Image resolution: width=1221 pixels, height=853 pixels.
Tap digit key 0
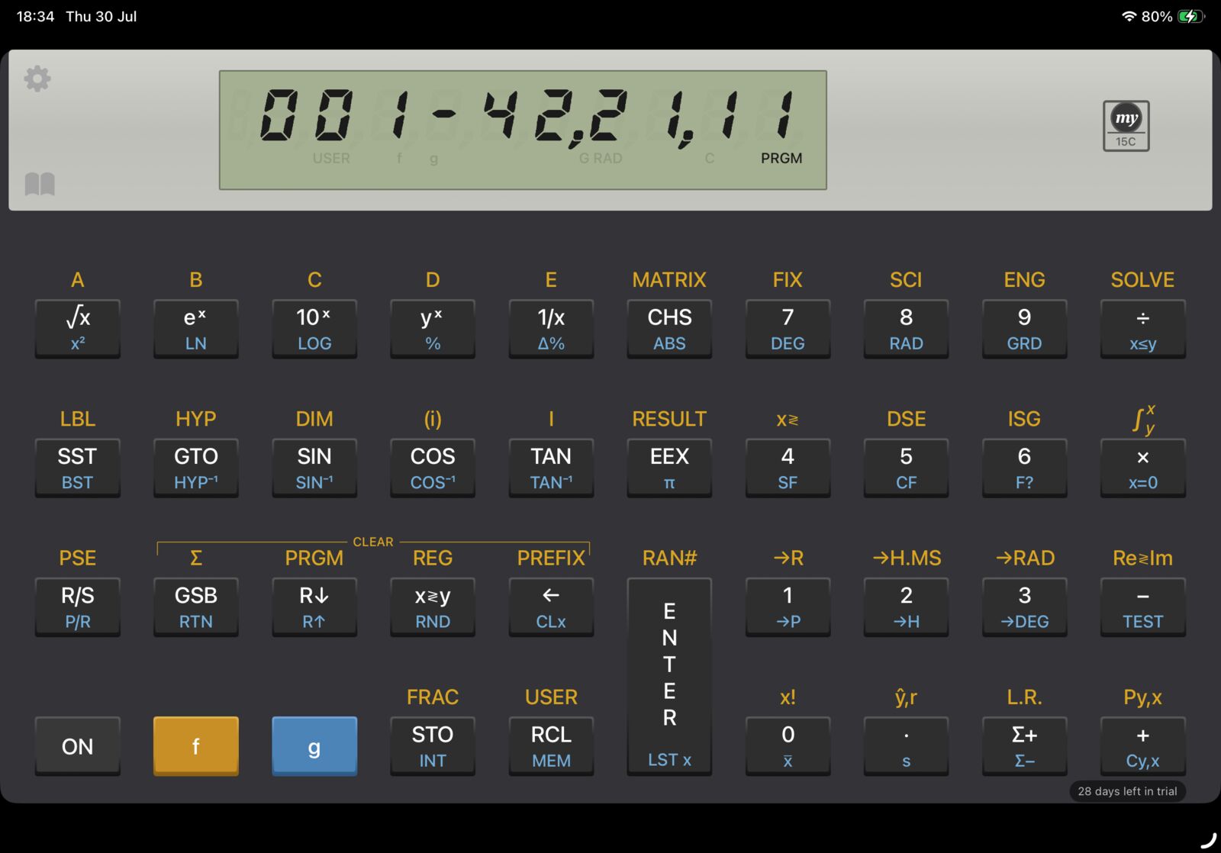coord(788,746)
